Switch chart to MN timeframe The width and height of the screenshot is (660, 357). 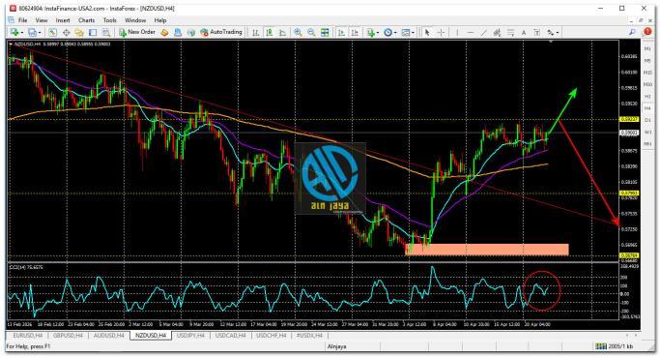tap(647, 144)
